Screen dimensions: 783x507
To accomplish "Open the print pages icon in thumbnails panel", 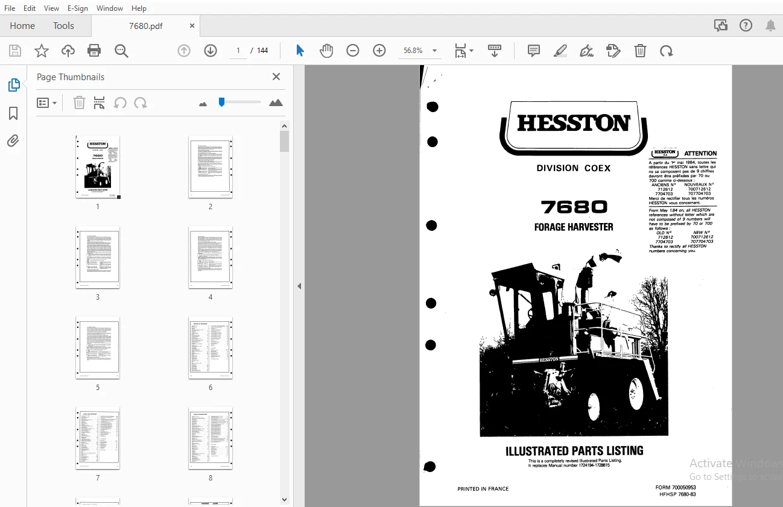I will tap(100, 102).
